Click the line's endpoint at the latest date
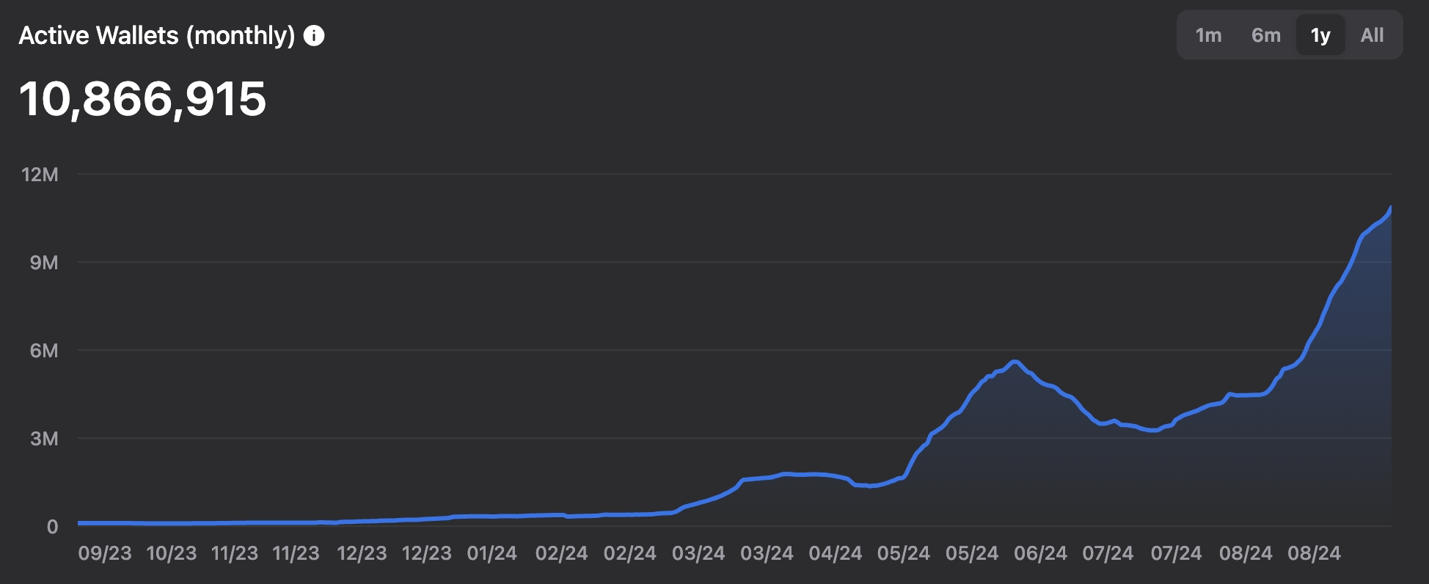Image resolution: width=1429 pixels, height=584 pixels. pyautogui.click(x=1390, y=208)
